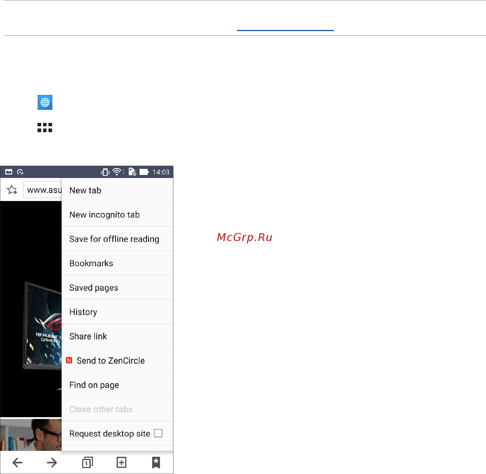The height and width of the screenshot is (474, 486).
Task: Tap the picture notification icon in status bar
Action: pos(9,172)
